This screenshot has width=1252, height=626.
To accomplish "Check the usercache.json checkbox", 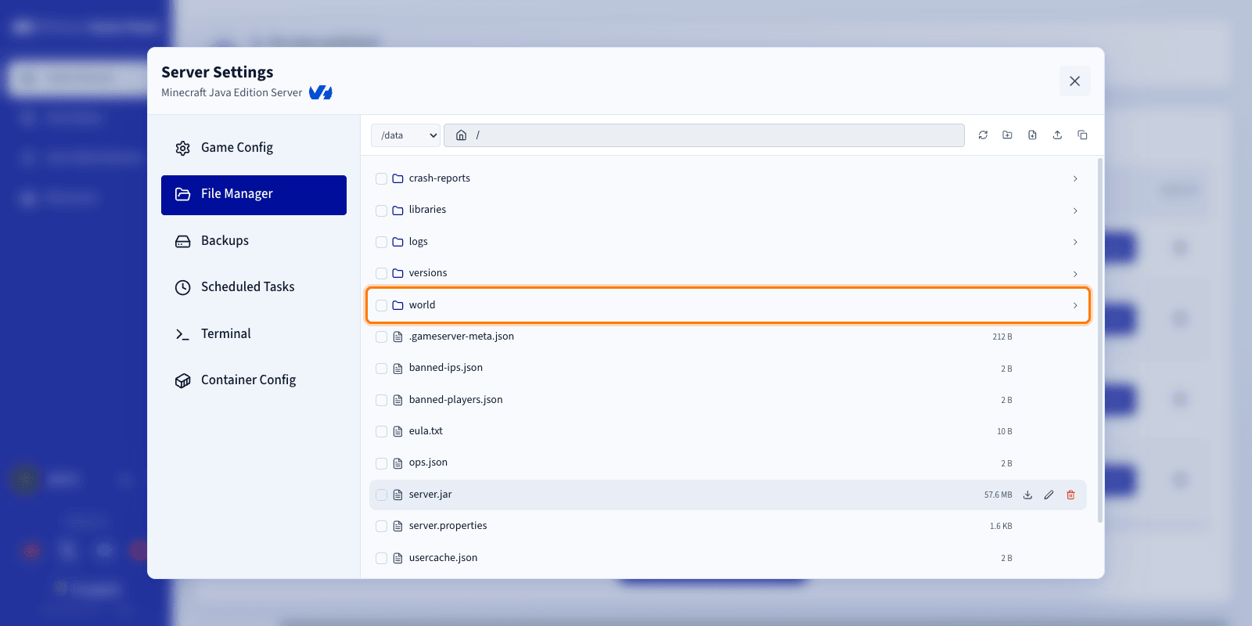I will [381, 558].
